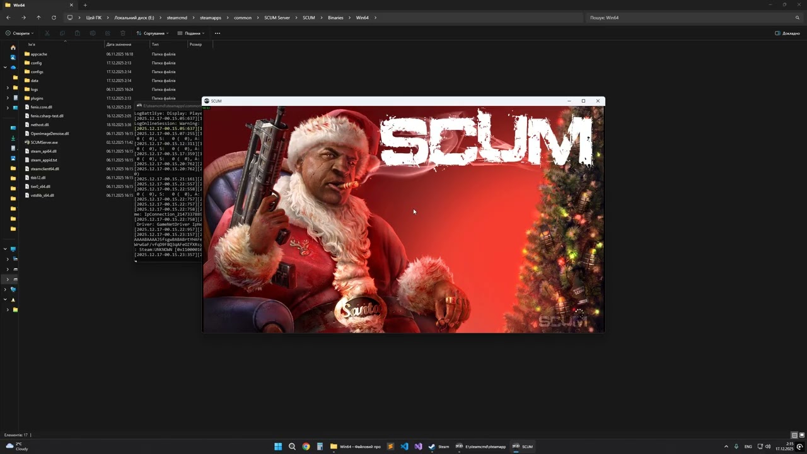This screenshot has width=807, height=454.
Task: Click steamapps in the address path
Action: click(x=211, y=18)
